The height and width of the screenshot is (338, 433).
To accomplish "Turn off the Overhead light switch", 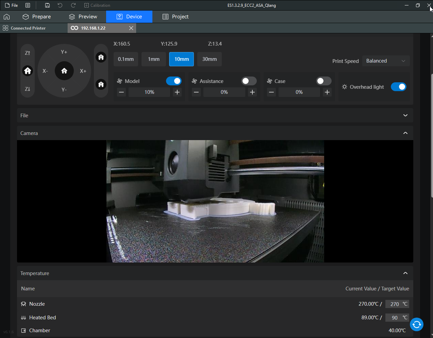I will tap(398, 87).
